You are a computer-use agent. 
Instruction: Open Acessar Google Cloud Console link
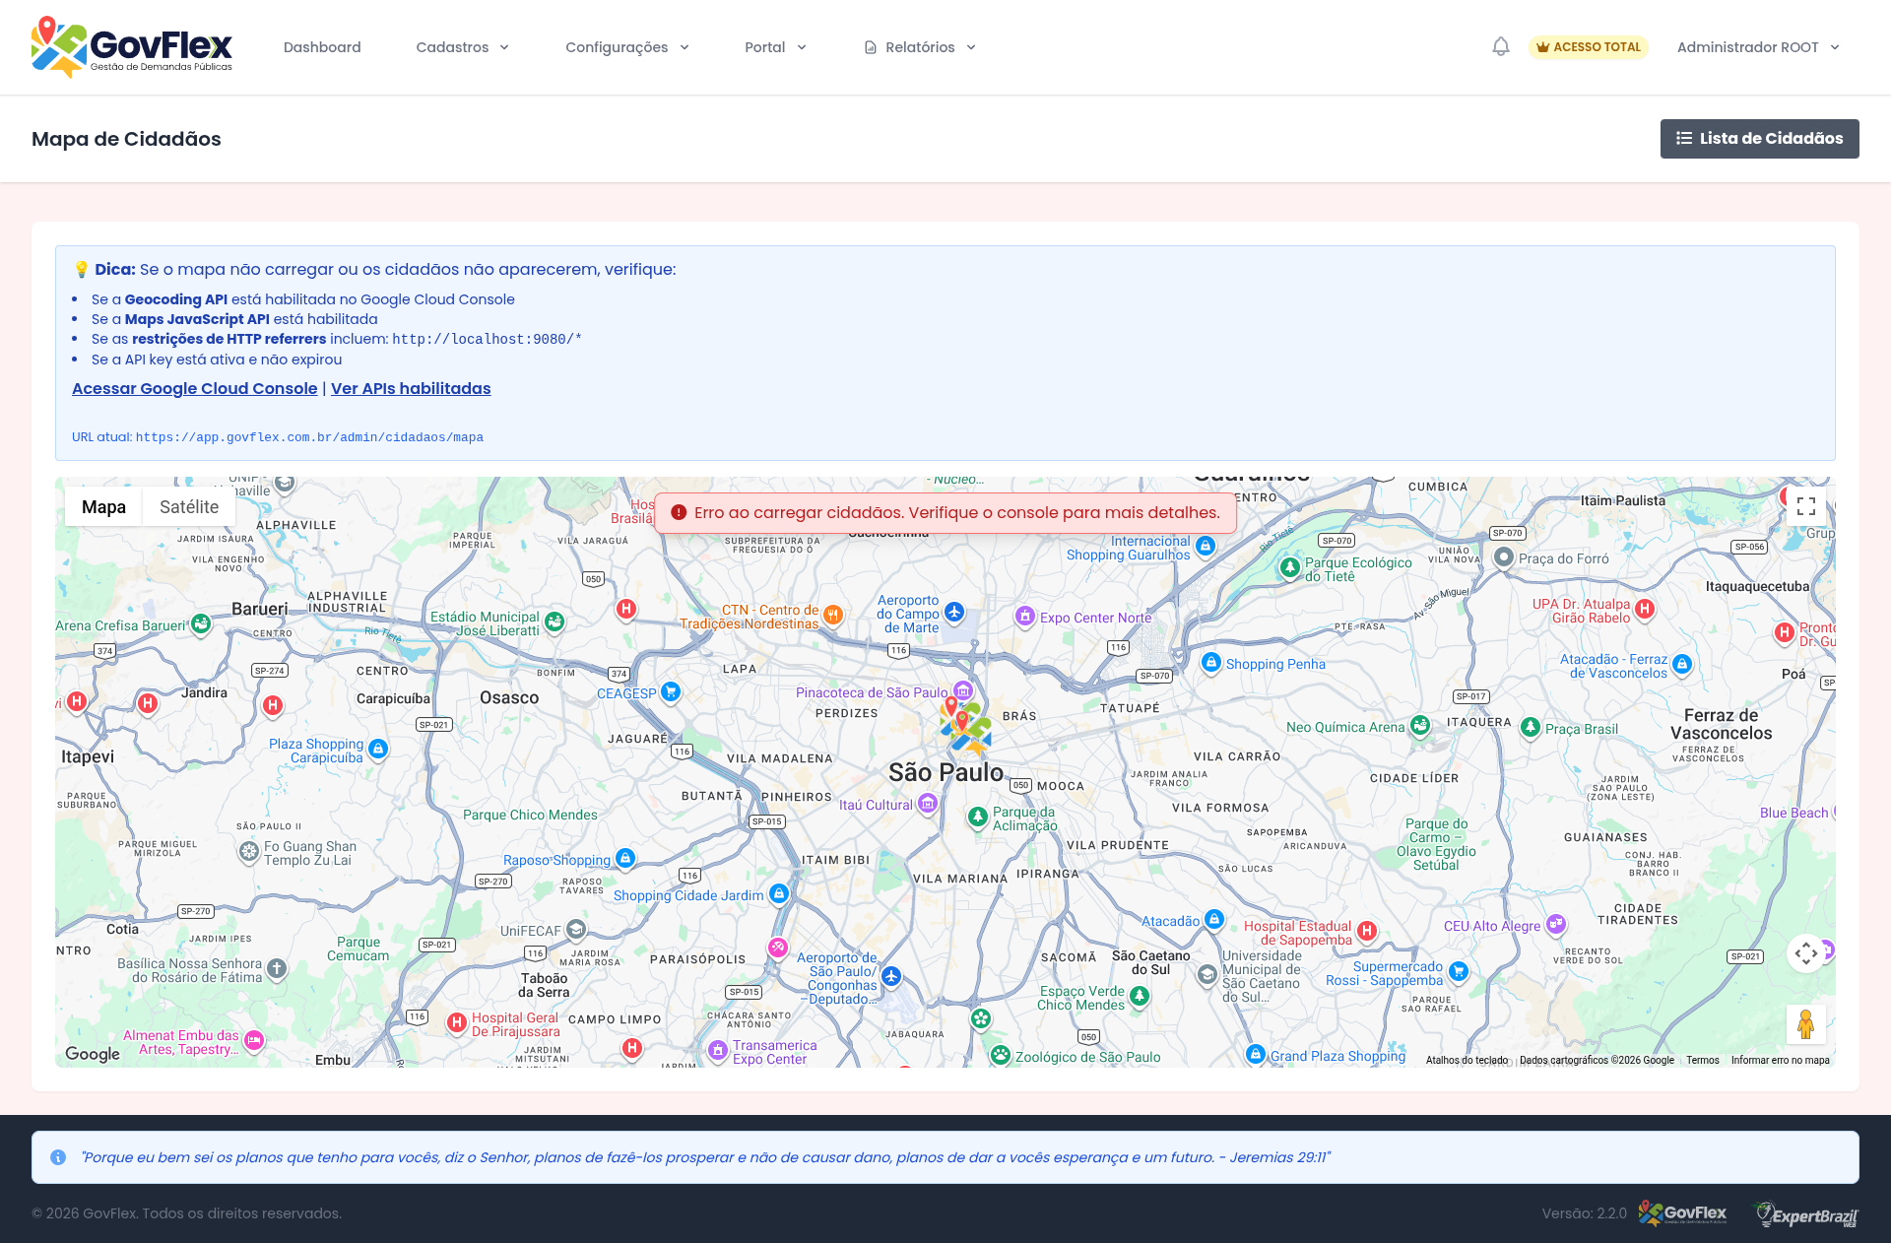tap(195, 388)
